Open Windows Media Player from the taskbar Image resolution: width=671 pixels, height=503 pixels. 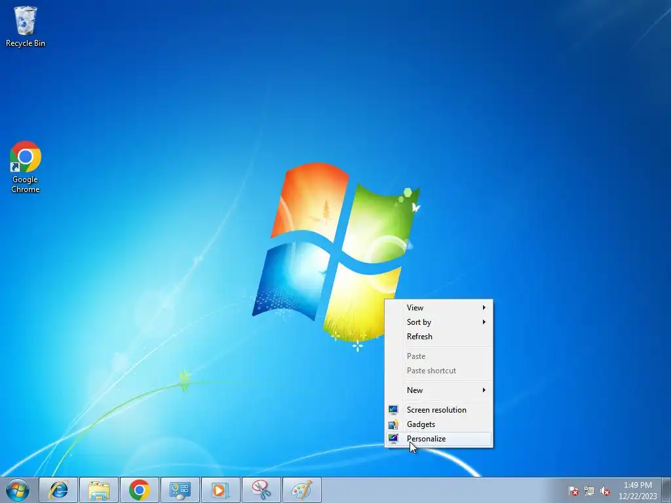(x=221, y=490)
